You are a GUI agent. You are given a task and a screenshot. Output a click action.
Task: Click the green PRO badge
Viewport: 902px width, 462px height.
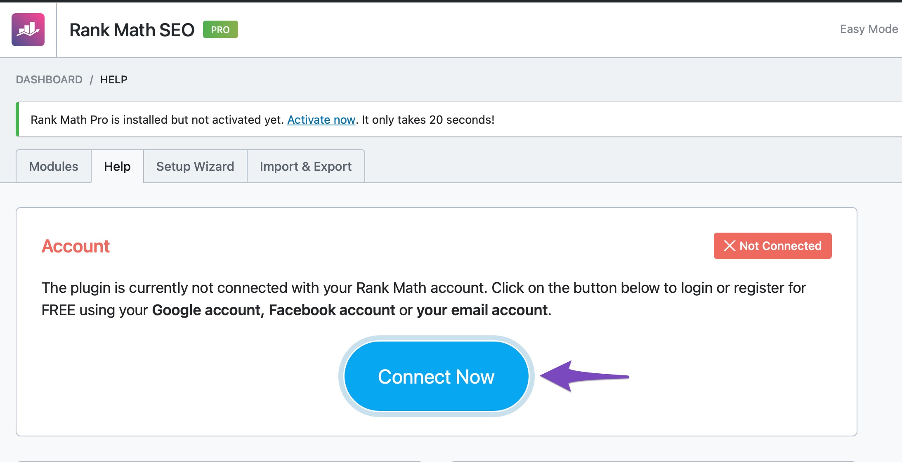click(x=220, y=30)
